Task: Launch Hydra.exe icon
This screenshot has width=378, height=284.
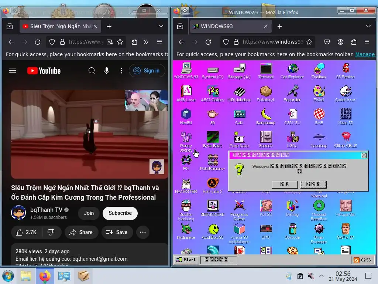Action: pyautogui.click(x=186, y=231)
